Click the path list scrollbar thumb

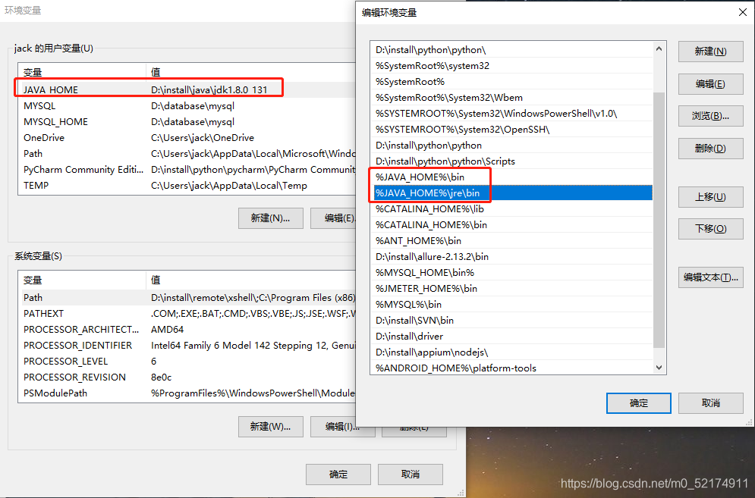pyautogui.click(x=659, y=219)
